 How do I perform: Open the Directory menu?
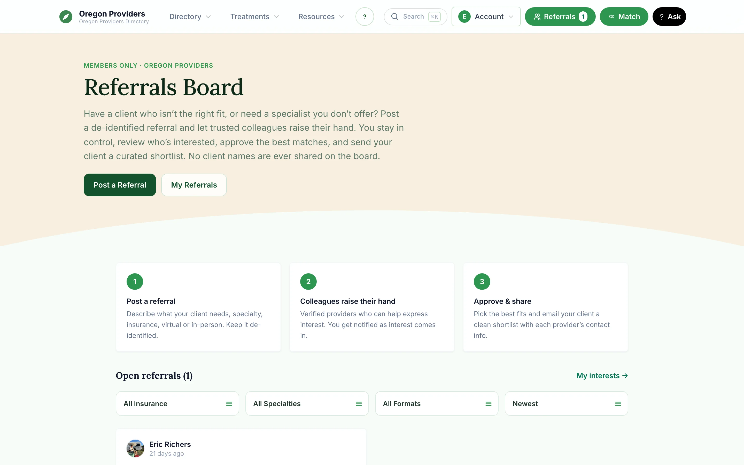190,17
